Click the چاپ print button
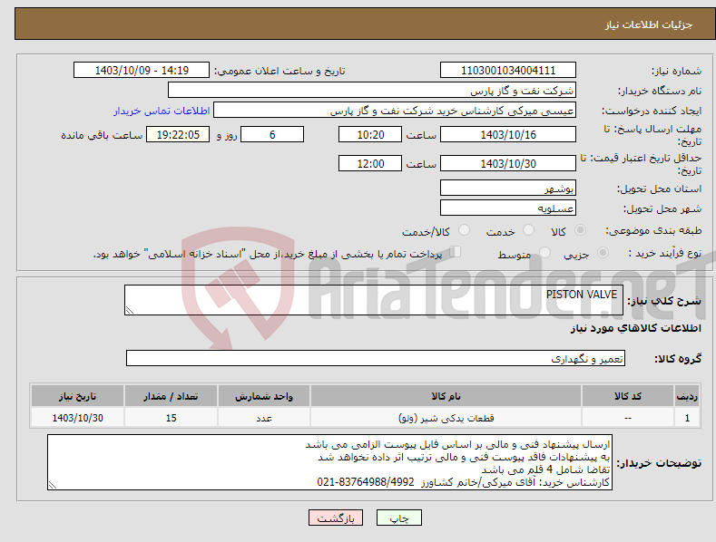This screenshot has width=716, height=542. coord(399,518)
